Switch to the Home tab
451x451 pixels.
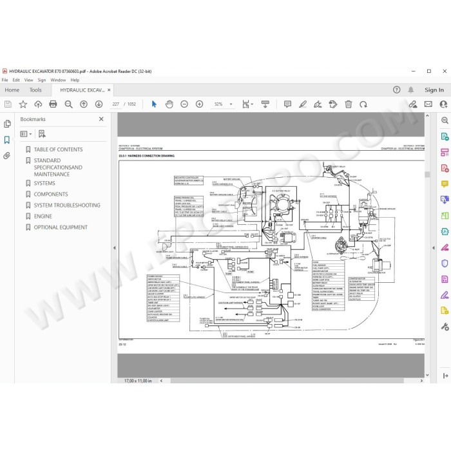[x=12, y=90]
